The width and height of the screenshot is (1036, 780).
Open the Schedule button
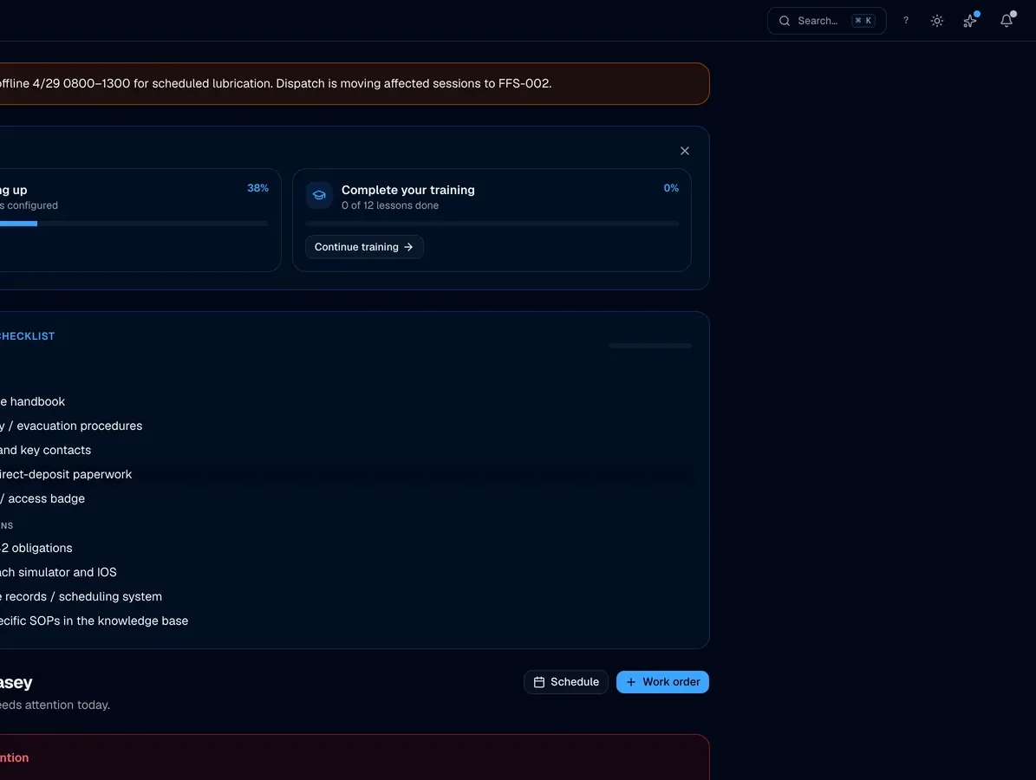565,682
